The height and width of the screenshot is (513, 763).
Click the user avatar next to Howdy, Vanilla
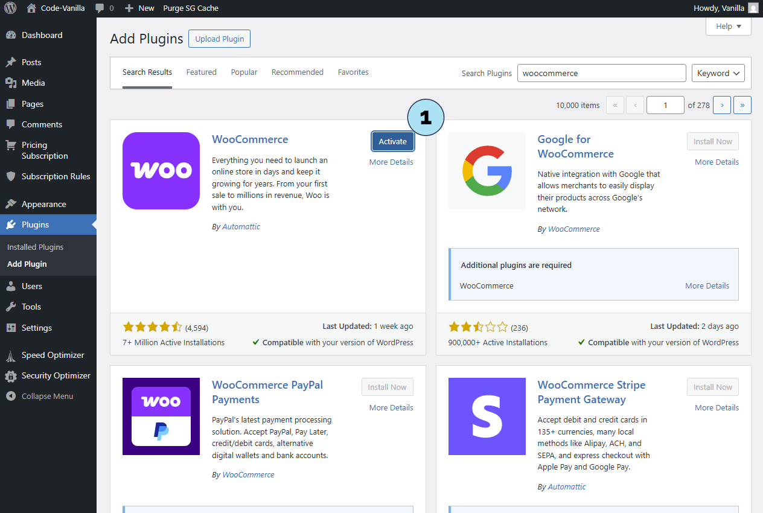(753, 8)
